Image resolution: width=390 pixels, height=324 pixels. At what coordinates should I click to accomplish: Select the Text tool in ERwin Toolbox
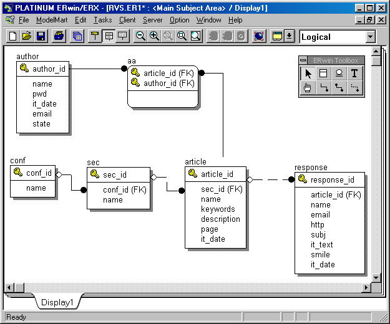tap(354, 74)
